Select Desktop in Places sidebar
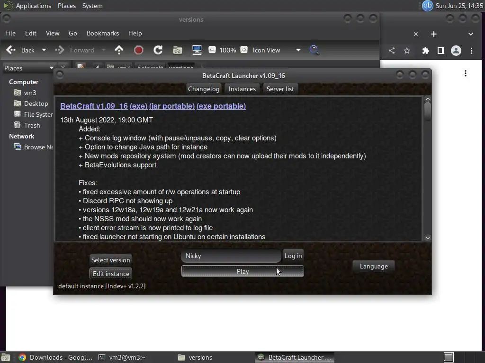Screen dimensions: 485x363 tap(31, 104)
